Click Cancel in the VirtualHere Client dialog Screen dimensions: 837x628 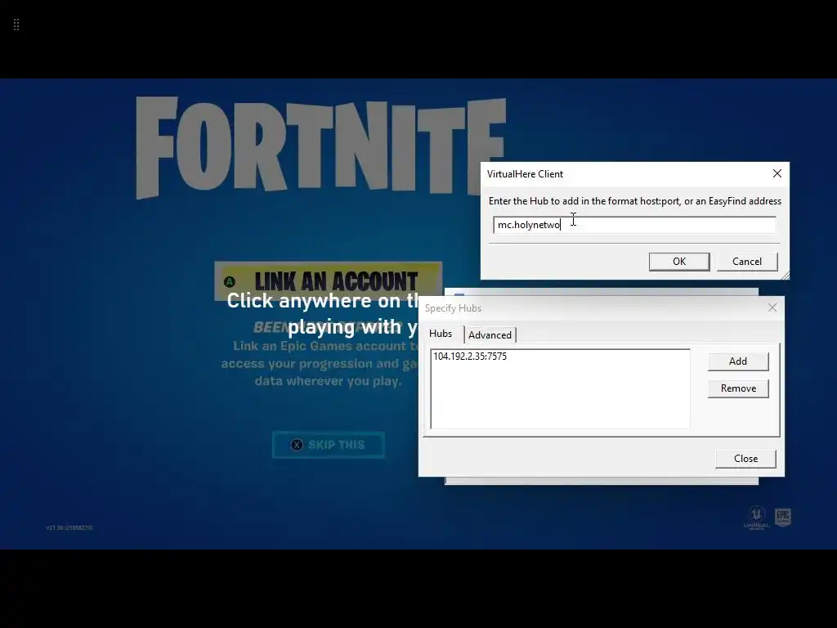pyautogui.click(x=747, y=262)
